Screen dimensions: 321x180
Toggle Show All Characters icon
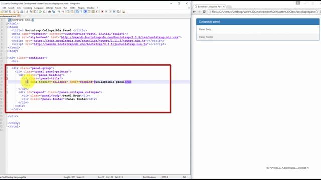coord(81,12)
